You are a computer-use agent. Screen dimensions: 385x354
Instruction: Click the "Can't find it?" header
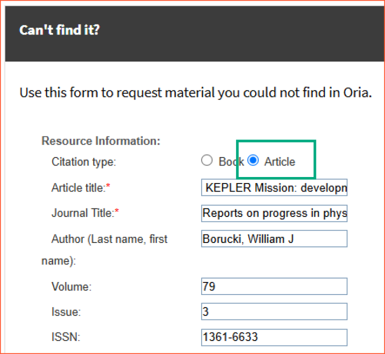click(59, 30)
